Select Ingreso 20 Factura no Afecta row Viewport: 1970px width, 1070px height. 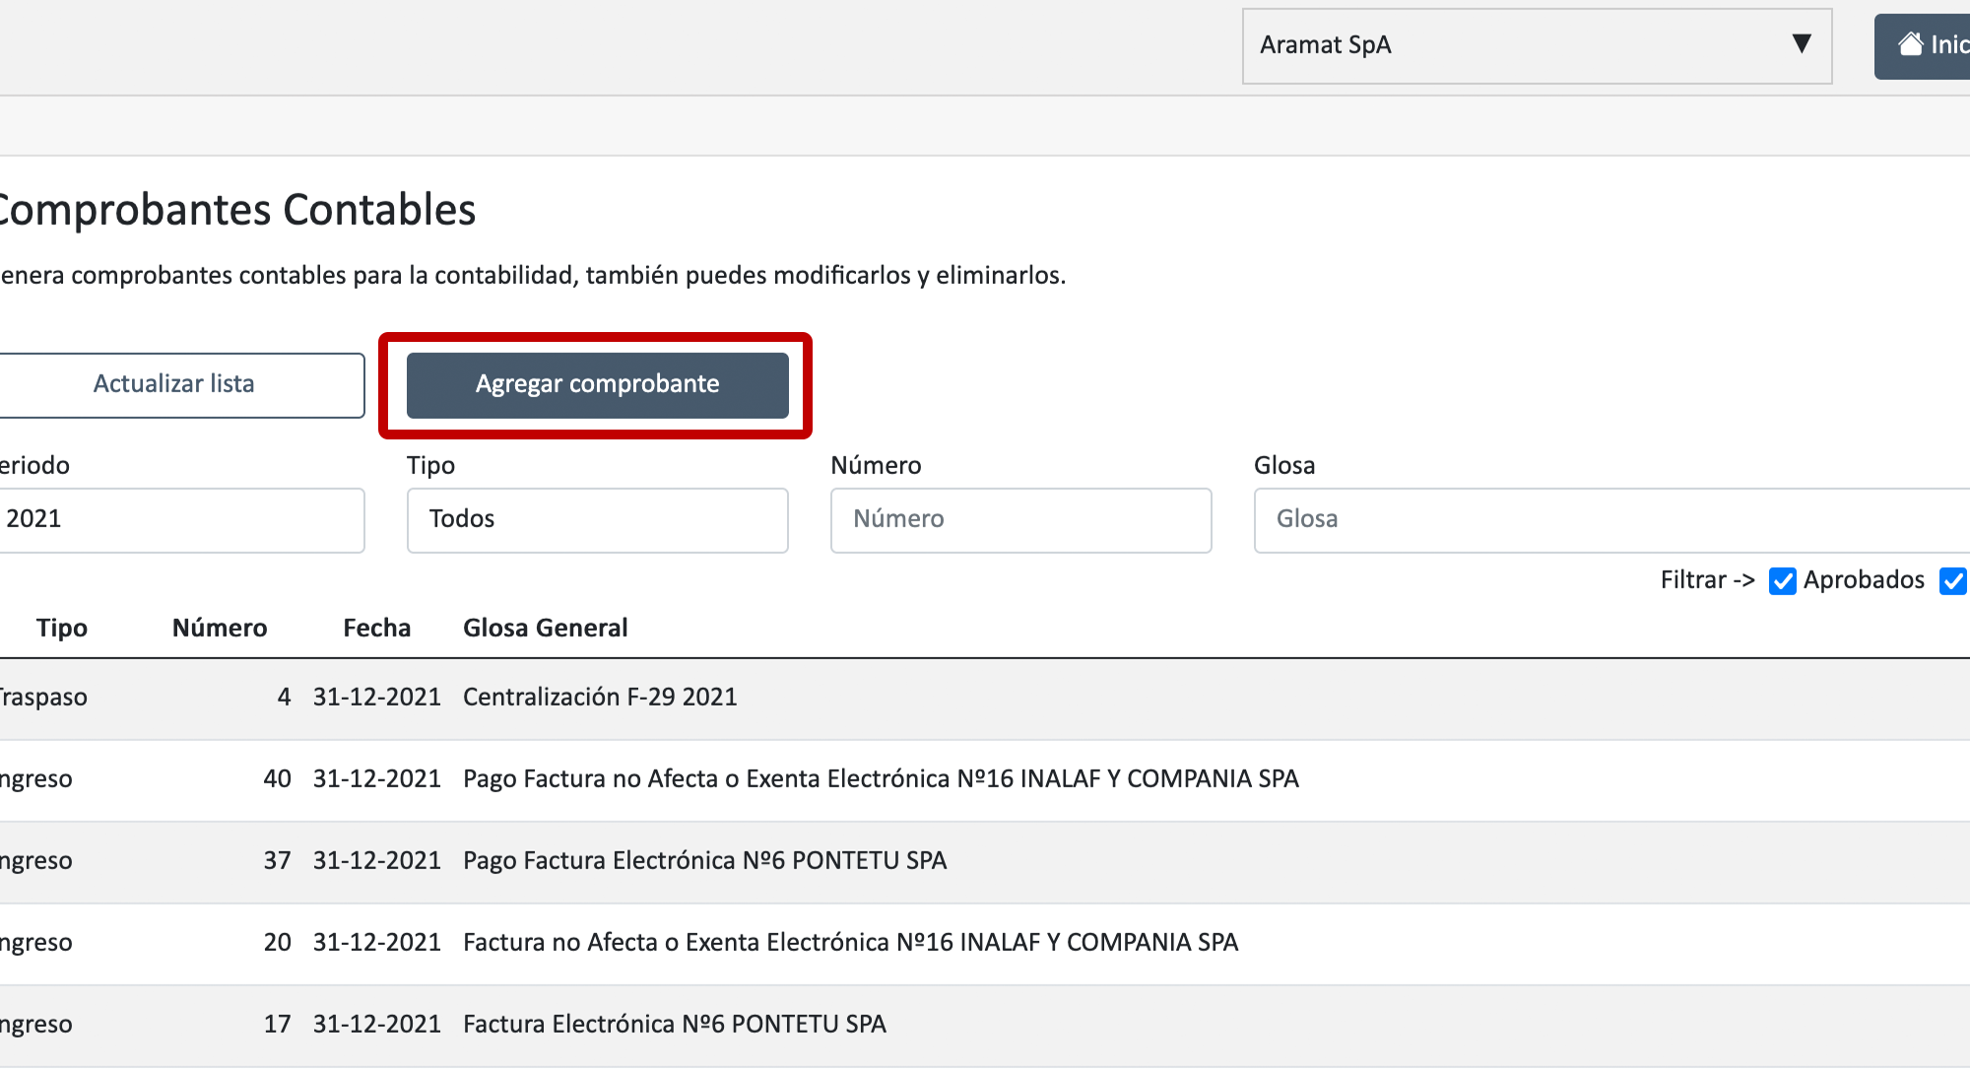pos(850,943)
